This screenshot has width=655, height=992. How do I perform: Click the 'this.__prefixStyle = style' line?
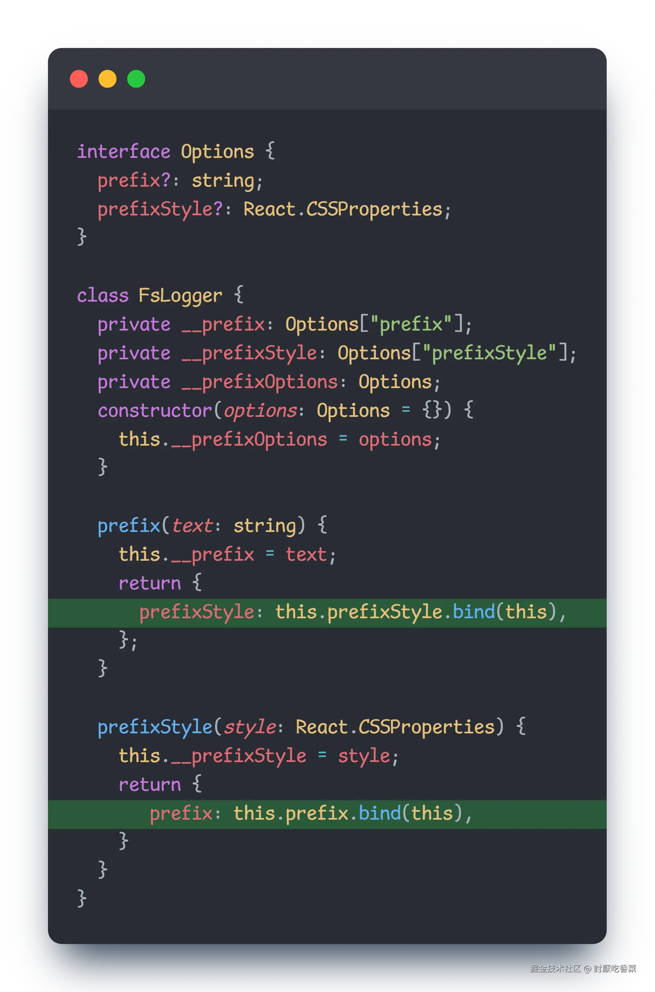click(x=259, y=756)
